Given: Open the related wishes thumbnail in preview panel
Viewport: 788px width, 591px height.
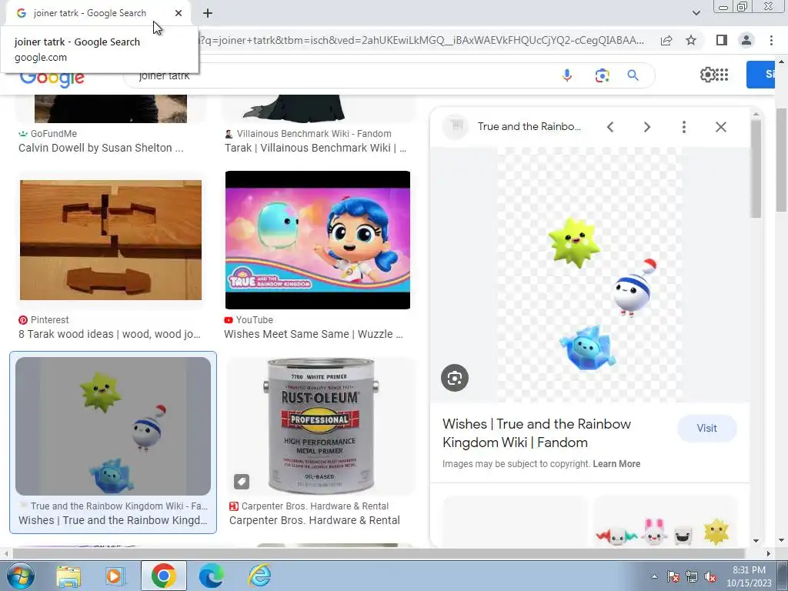Looking at the screenshot, I should (666, 523).
